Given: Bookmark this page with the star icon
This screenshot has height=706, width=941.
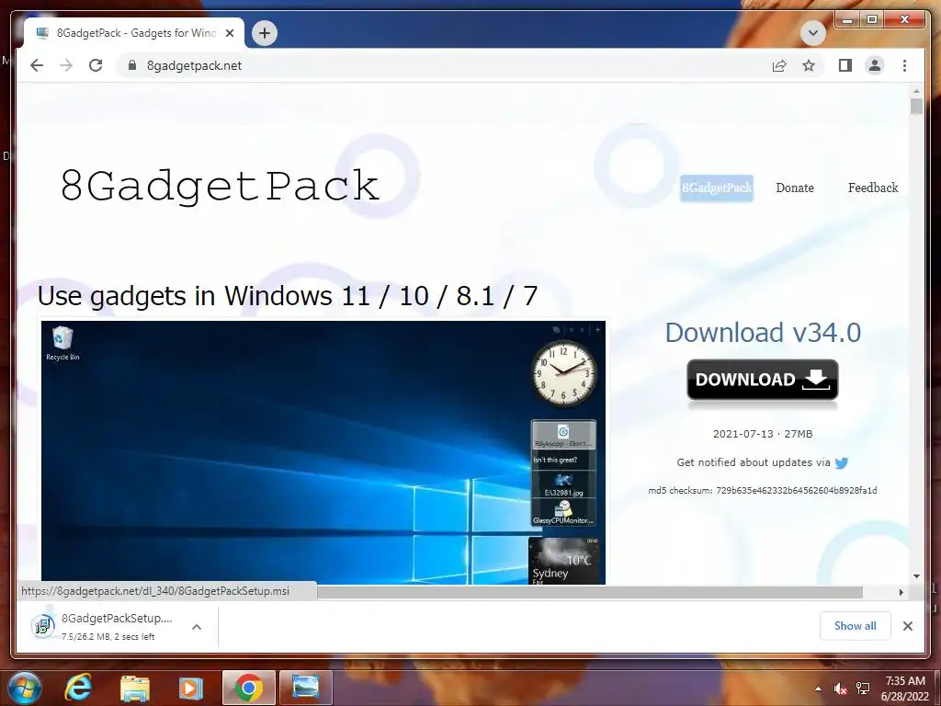Looking at the screenshot, I should [809, 65].
